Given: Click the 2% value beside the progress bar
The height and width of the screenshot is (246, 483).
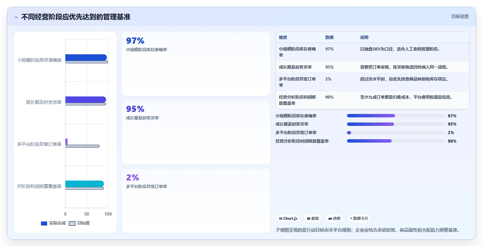Looking at the screenshot, I should [451, 133].
